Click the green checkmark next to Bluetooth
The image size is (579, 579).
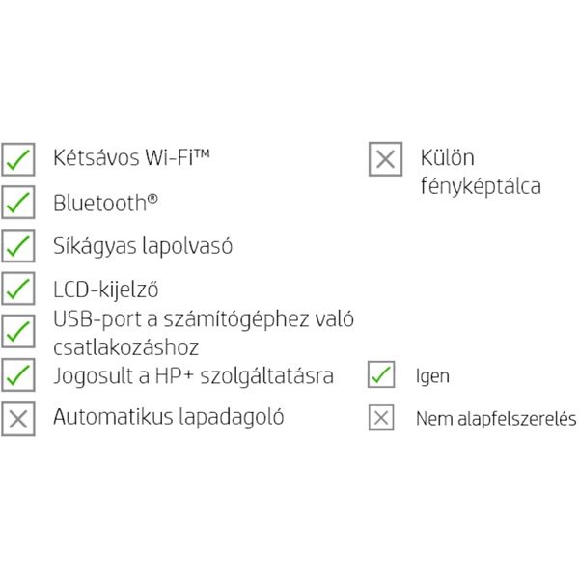(18, 204)
